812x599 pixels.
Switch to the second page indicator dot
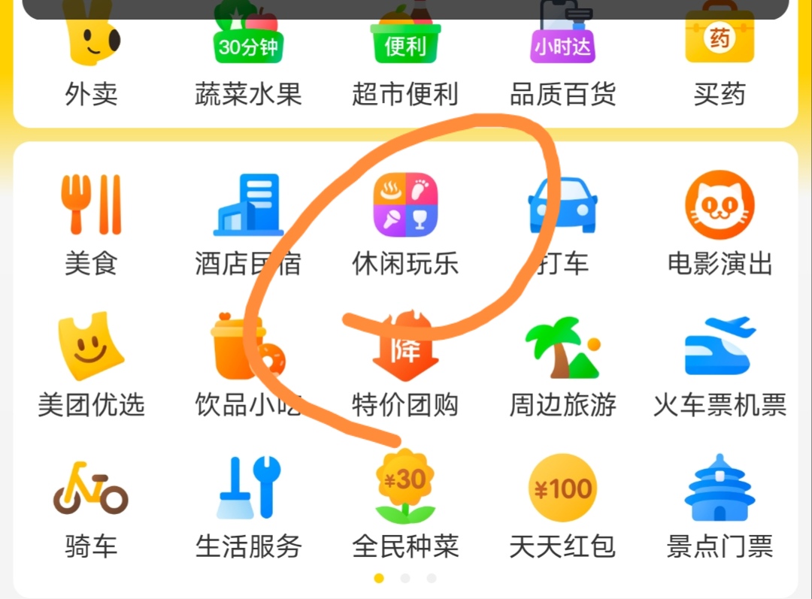pyautogui.click(x=405, y=578)
